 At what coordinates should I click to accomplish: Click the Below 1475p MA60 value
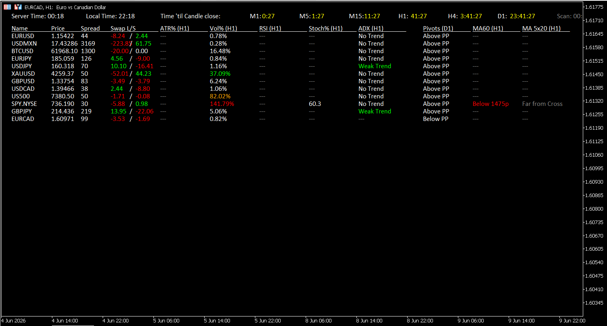coord(490,104)
